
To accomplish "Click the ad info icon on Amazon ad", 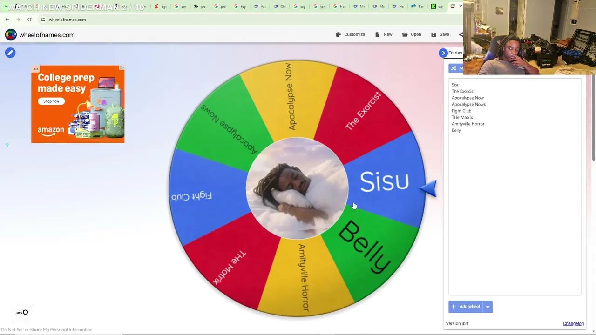I will pos(122,68).
